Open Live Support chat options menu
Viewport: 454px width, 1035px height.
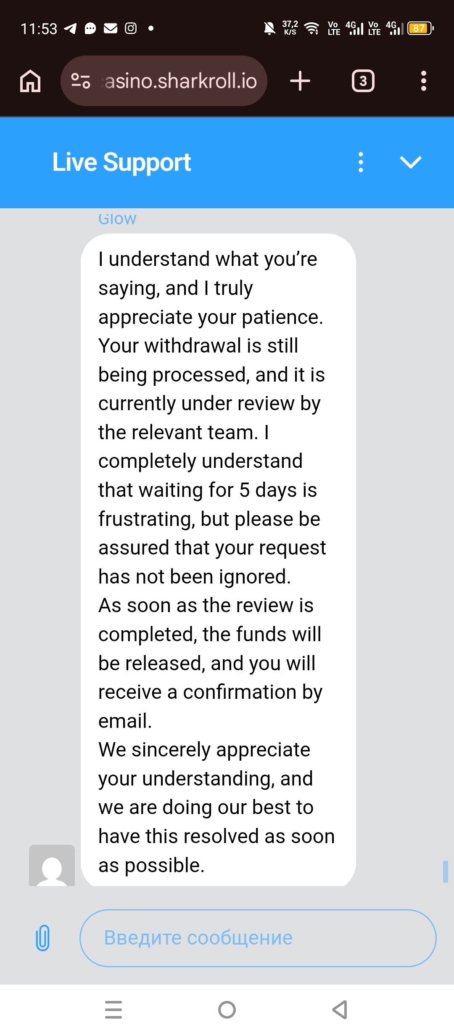point(361,162)
